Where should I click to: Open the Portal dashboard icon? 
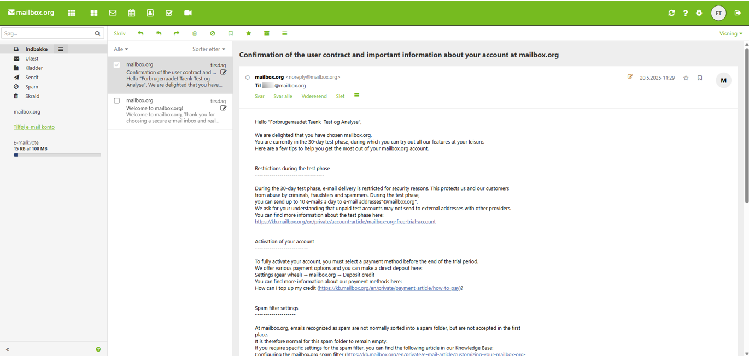pyautogui.click(x=94, y=13)
